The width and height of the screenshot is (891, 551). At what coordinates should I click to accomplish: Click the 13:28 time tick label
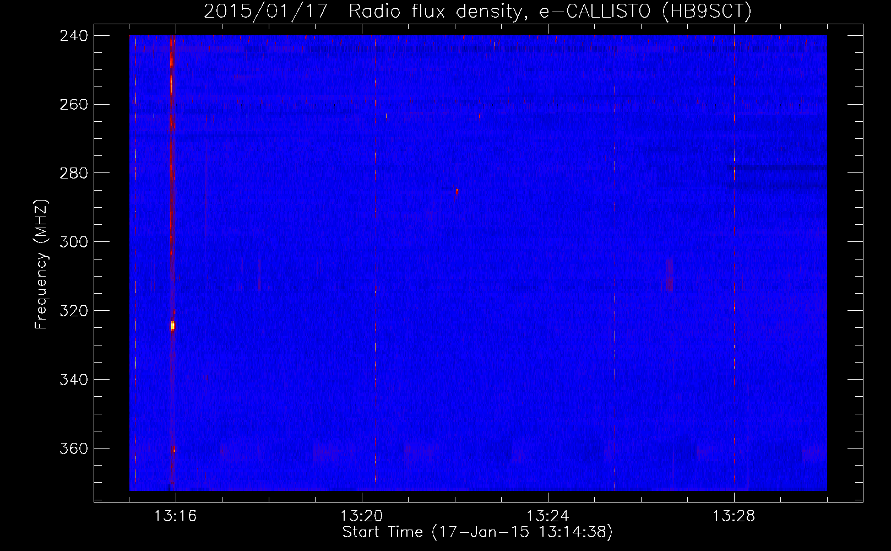(734, 516)
